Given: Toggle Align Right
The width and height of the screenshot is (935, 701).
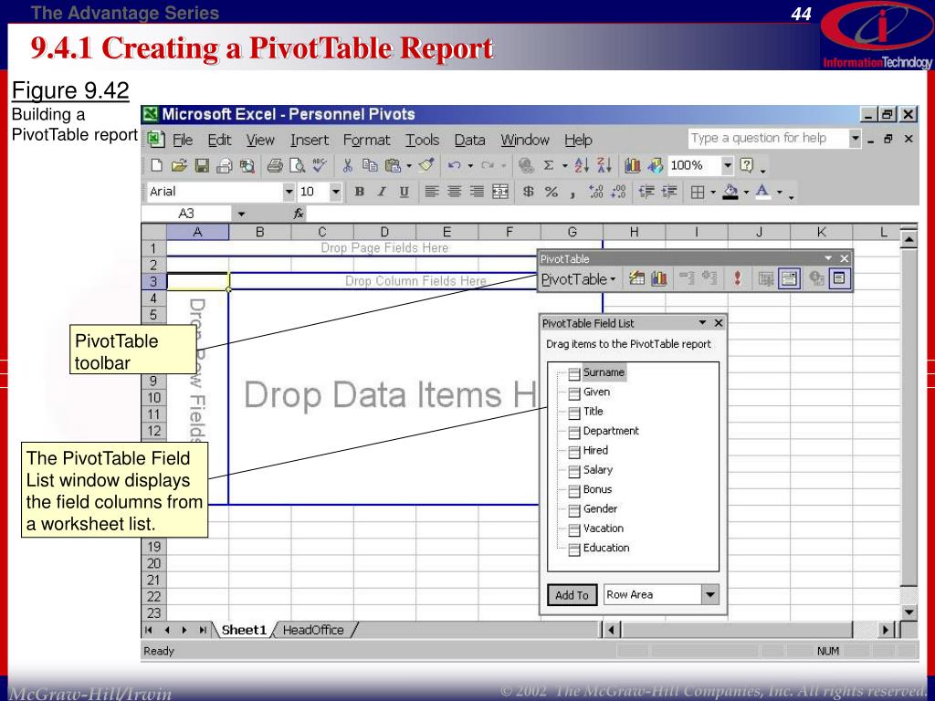Looking at the screenshot, I should click(x=477, y=192).
